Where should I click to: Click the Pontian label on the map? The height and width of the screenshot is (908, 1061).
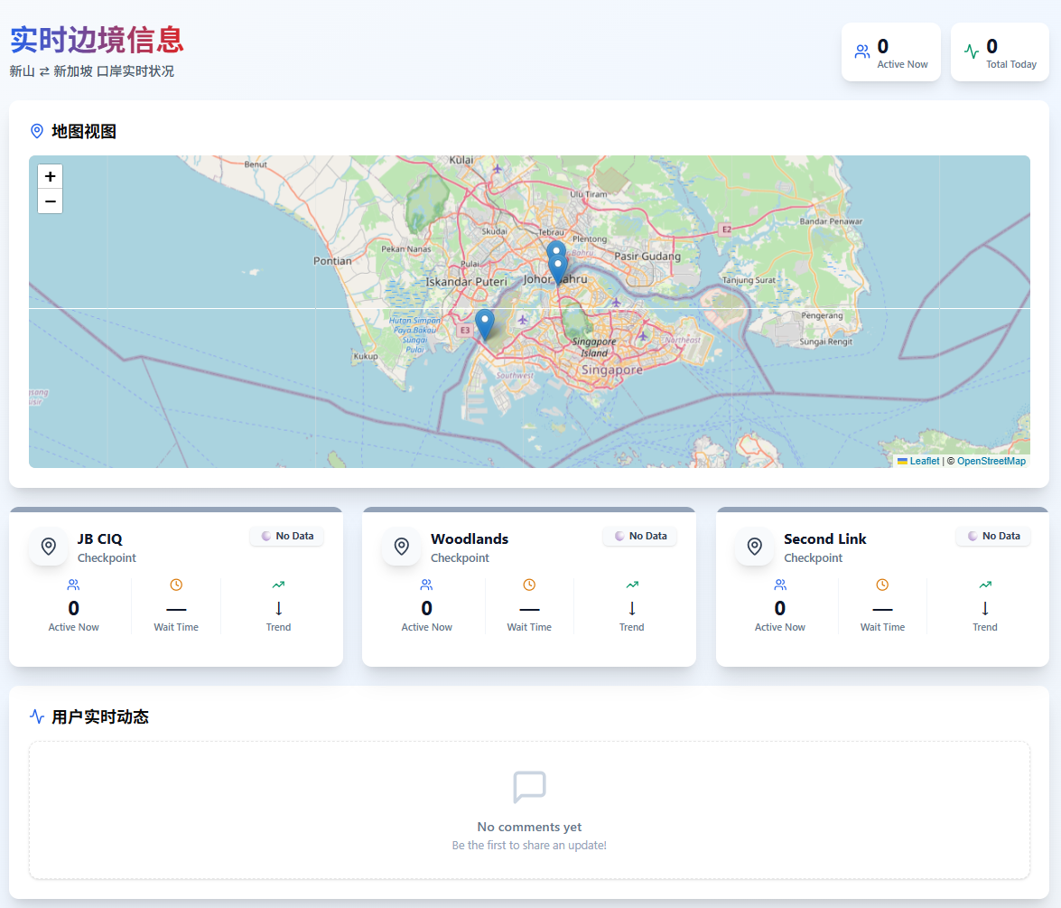(x=332, y=261)
